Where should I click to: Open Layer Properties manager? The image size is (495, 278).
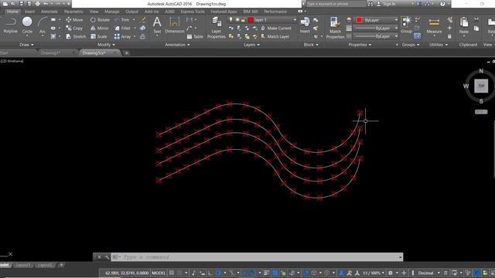217,28
